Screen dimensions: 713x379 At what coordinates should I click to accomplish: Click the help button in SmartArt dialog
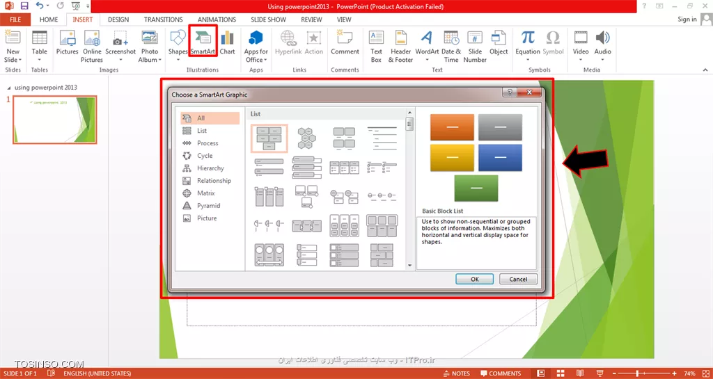509,92
